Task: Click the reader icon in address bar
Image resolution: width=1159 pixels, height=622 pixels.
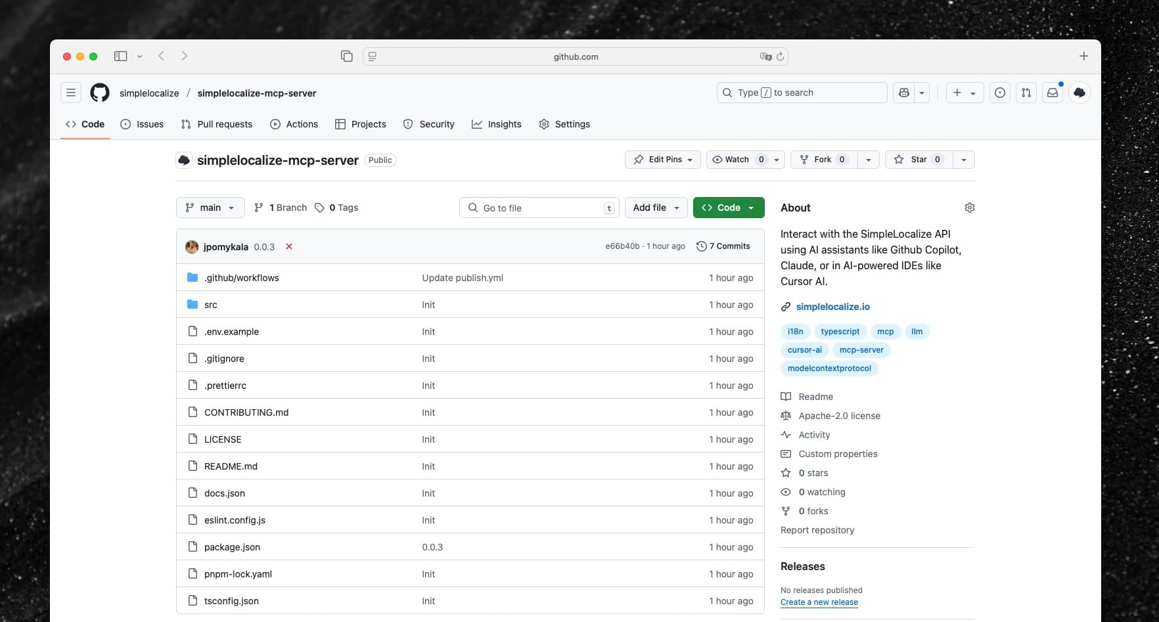Action: tap(373, 56)
